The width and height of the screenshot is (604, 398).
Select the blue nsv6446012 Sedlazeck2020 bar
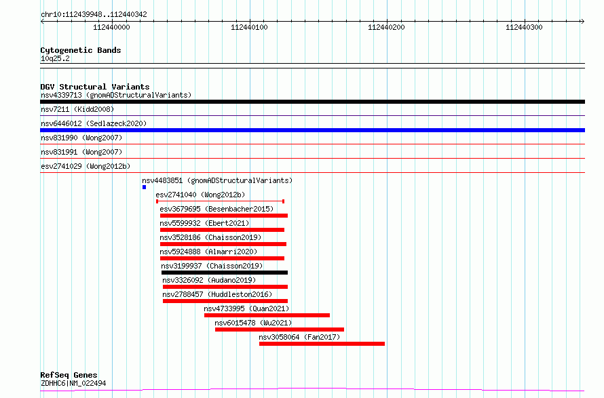(x=312, y=130)
